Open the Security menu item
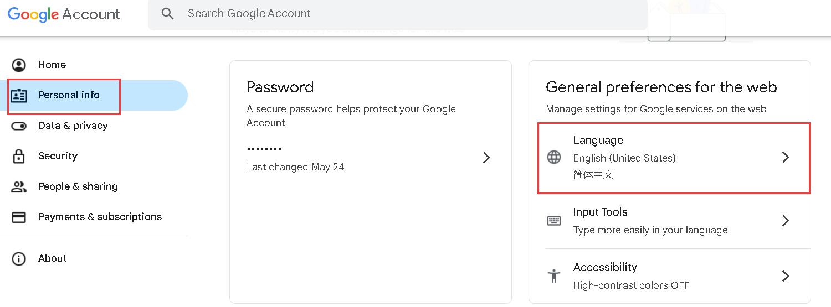The width and height of the screenshot is (831, 307). pos(58,156)
